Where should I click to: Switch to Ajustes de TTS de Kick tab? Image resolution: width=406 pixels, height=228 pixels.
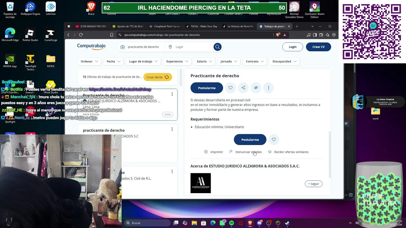128,26
